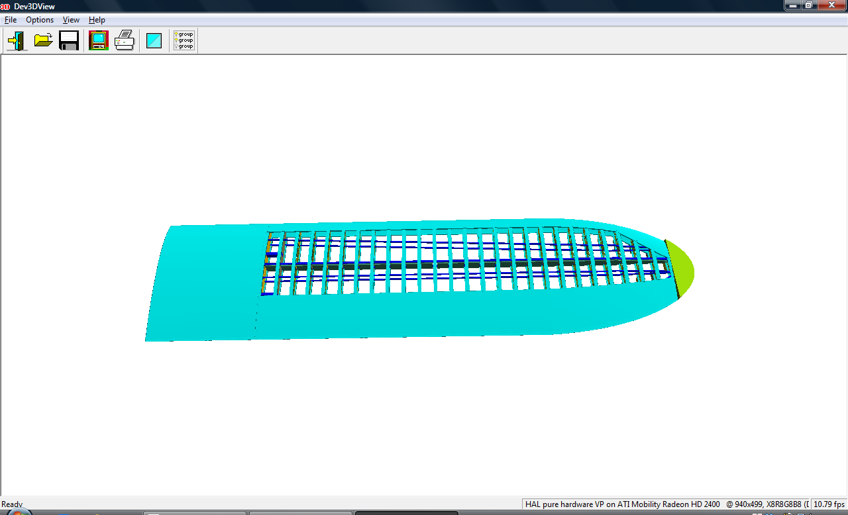Open a file with the yellow folder icon
Image resolution: width=848 pixels, height=515 pixels.
(x=44, y=40)
